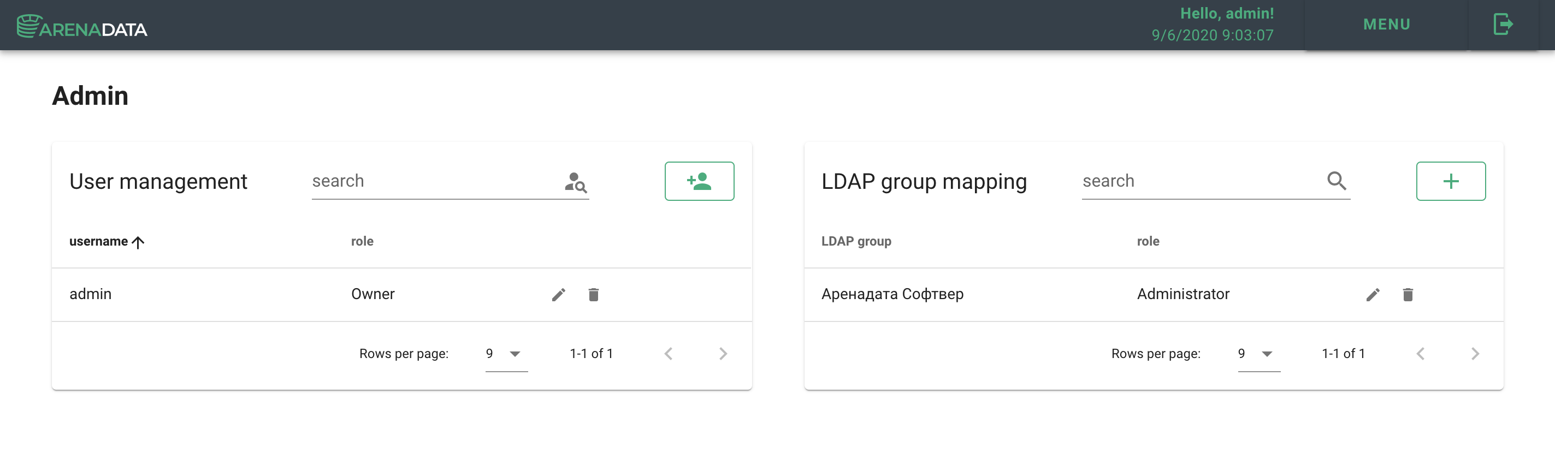Delete the admin user with the trash icon
This screenshot has height=453, width=1555.
593,294
